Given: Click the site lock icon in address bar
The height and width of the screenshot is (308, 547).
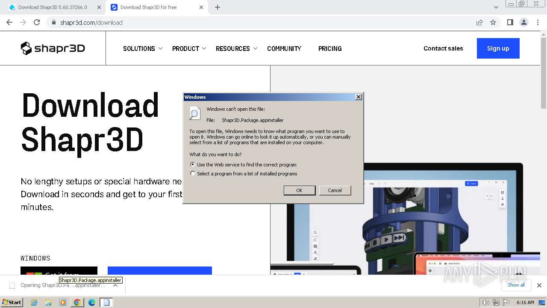Looking at the screenshot, I should point(53,22).
